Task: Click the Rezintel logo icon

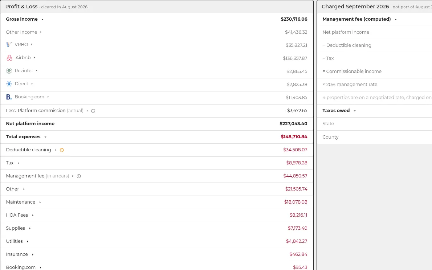Action: 9,71
